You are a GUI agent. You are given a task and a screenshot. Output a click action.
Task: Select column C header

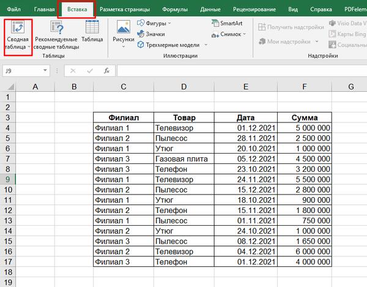pos(124,87)
